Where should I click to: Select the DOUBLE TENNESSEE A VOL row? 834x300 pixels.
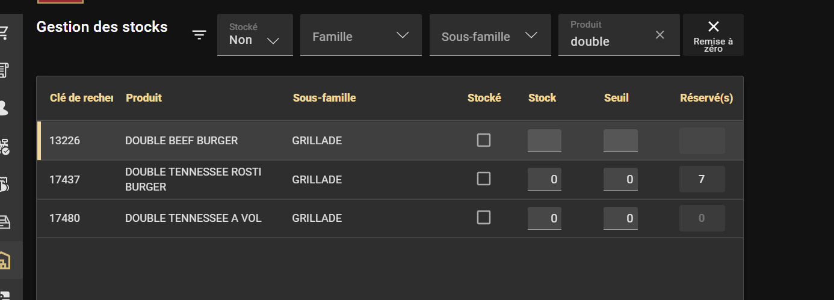tap(193, 218)
